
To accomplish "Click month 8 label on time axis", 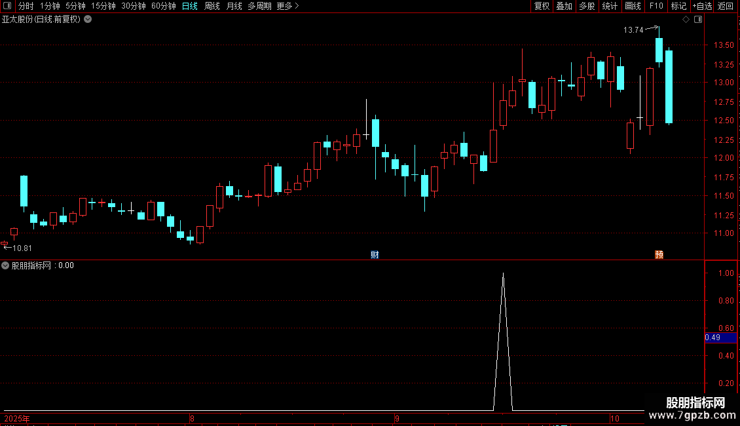I will point(192,418).
